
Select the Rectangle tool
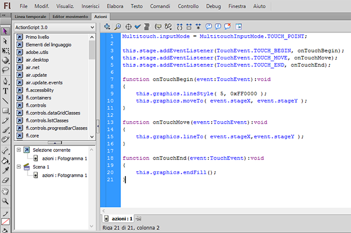tap(5, 110)
